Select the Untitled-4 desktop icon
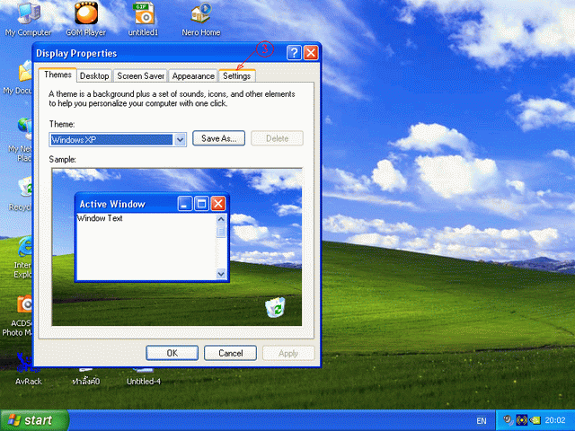The width and height of the screenshot is (575, 431). [144, 377]
